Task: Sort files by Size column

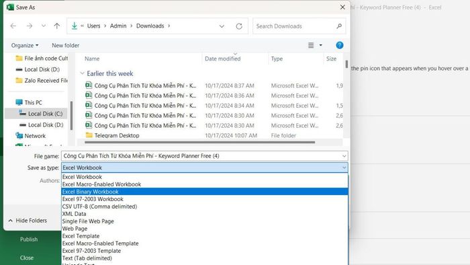Action: tap(331, 59)
